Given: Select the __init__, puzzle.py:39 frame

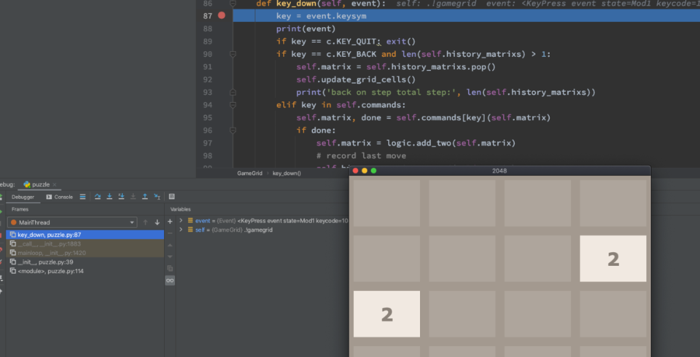Looking at the screenshot, I should click(86, 262).
